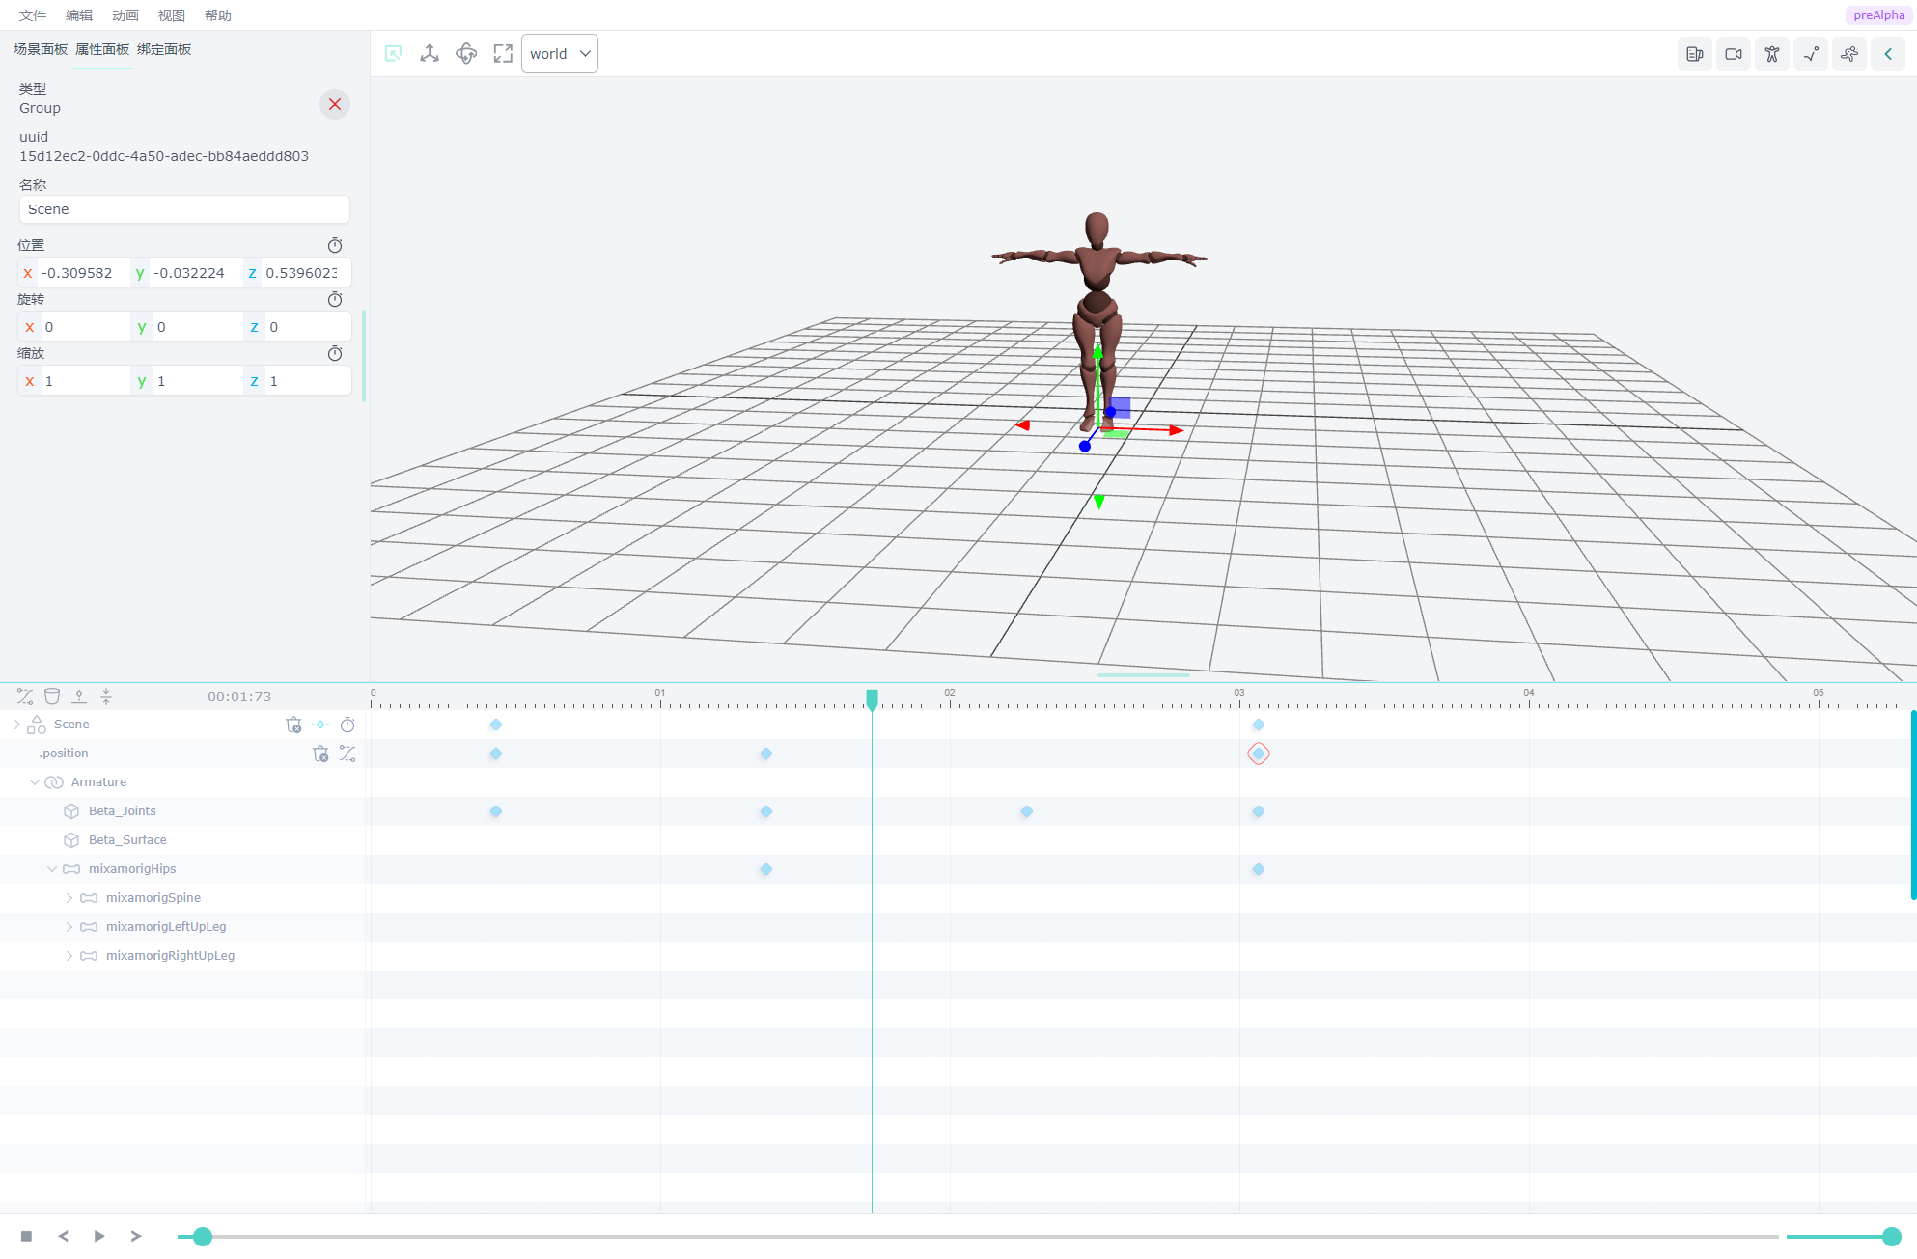The image size is (1917, 1259).
Task: Click the camera icon in top-right toolbar
Action: click(x=1734, y=54)
